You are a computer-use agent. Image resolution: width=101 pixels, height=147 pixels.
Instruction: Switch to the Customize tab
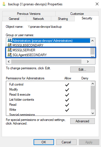tap(77, 14)
